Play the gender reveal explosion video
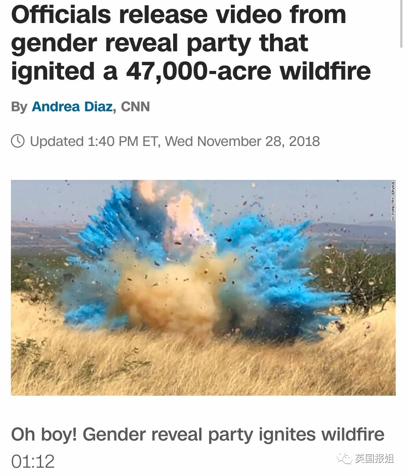Screen dimensions: 407x476 click(203, 287)
